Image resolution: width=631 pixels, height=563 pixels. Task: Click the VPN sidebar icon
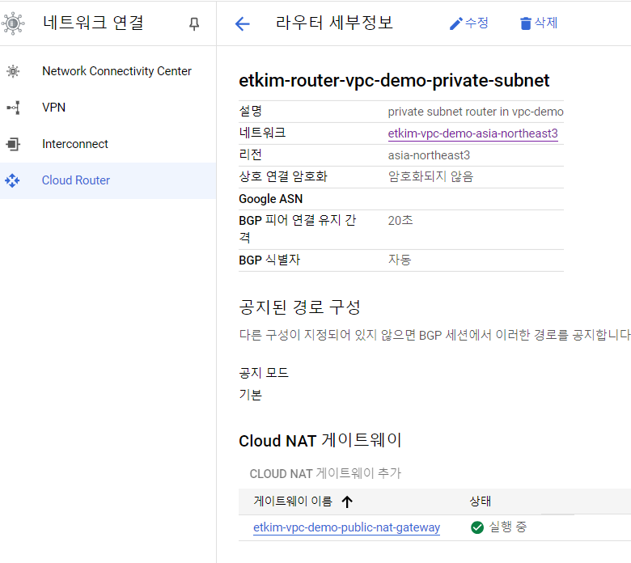click(x=13, y=108)
